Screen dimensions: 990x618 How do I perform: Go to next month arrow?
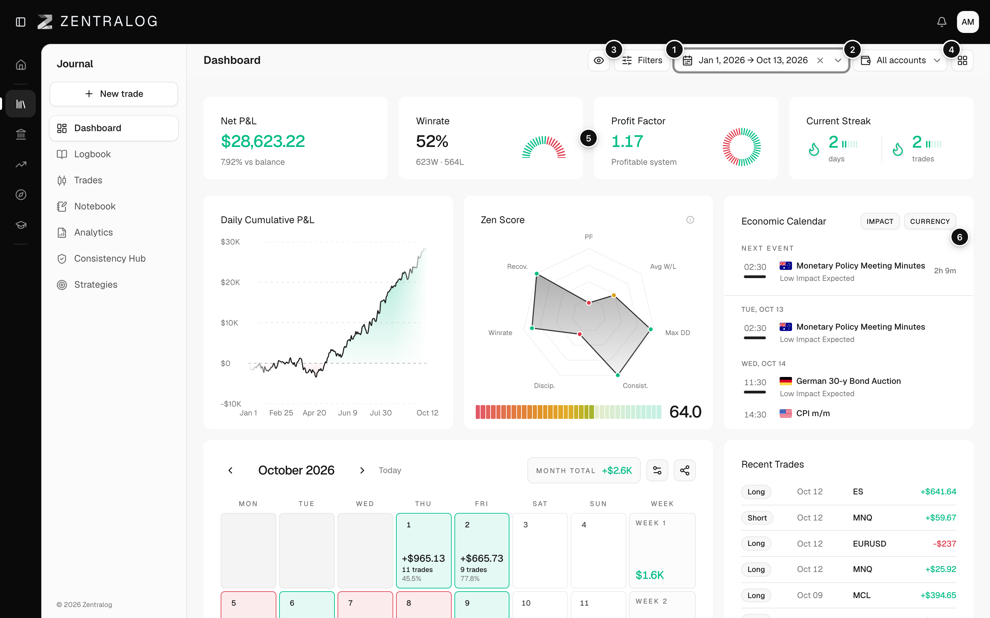tap(362, 470)
